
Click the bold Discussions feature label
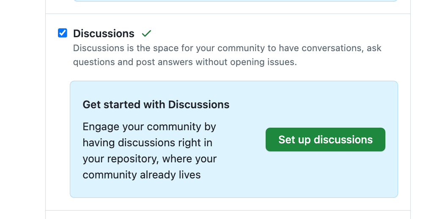point(104,33)
